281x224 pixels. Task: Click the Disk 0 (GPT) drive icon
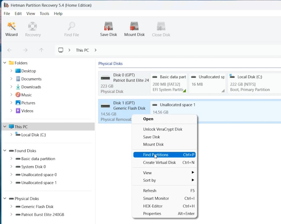[x=105, y=78]
